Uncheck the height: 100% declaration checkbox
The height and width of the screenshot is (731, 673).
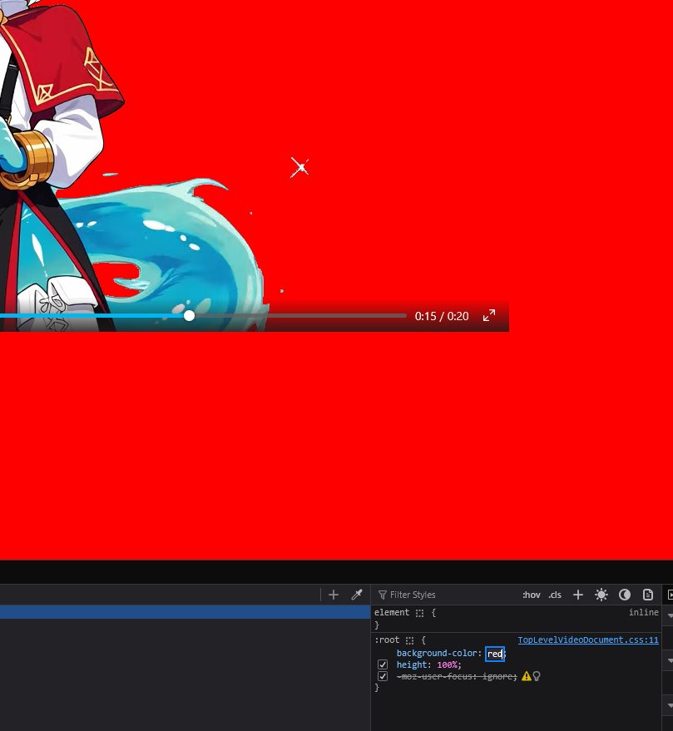pos(383,664)
